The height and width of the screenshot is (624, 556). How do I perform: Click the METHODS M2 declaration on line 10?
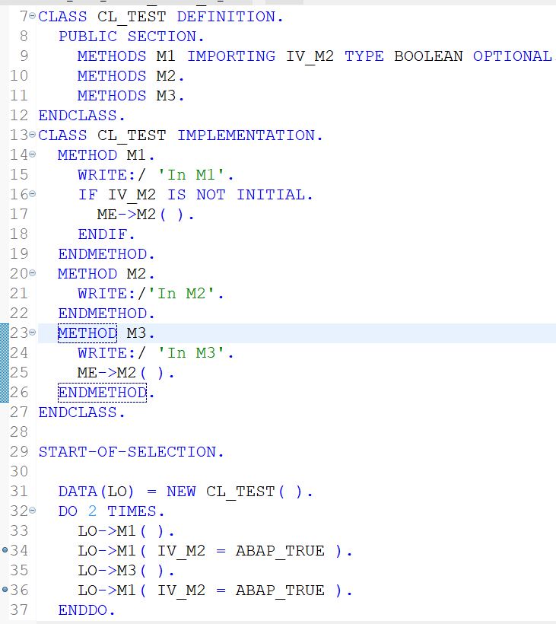[131, 75]
